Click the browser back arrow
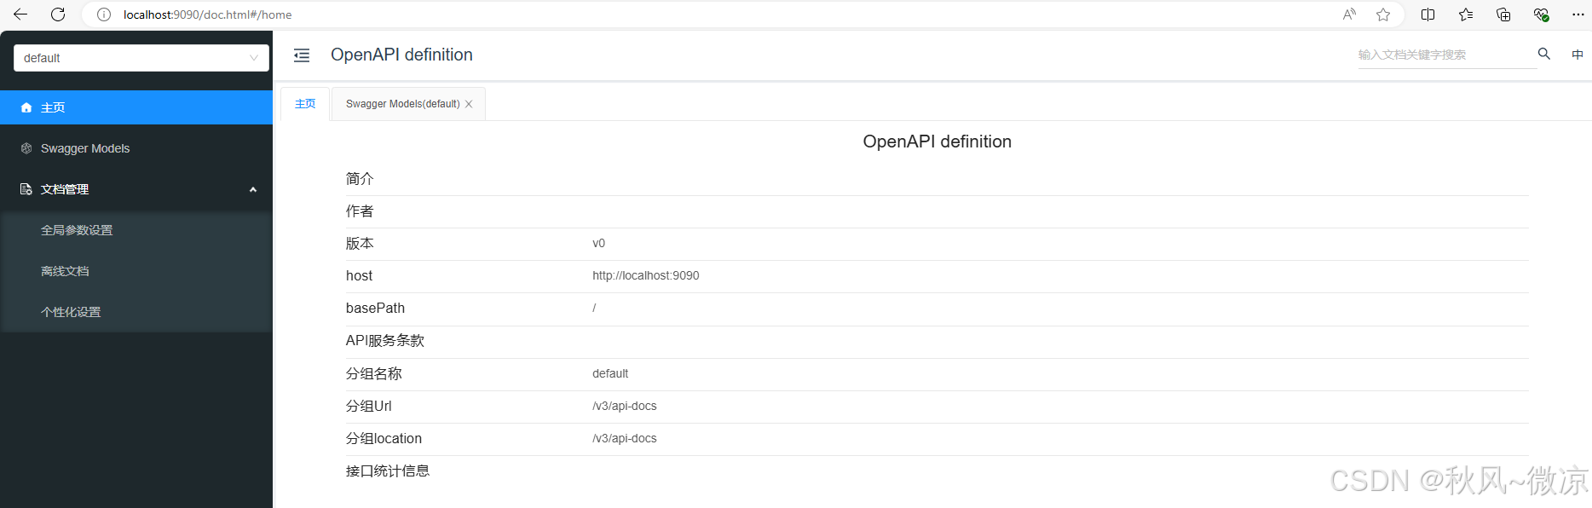Screen dimensions: 1592x508 tap(20, 14)
